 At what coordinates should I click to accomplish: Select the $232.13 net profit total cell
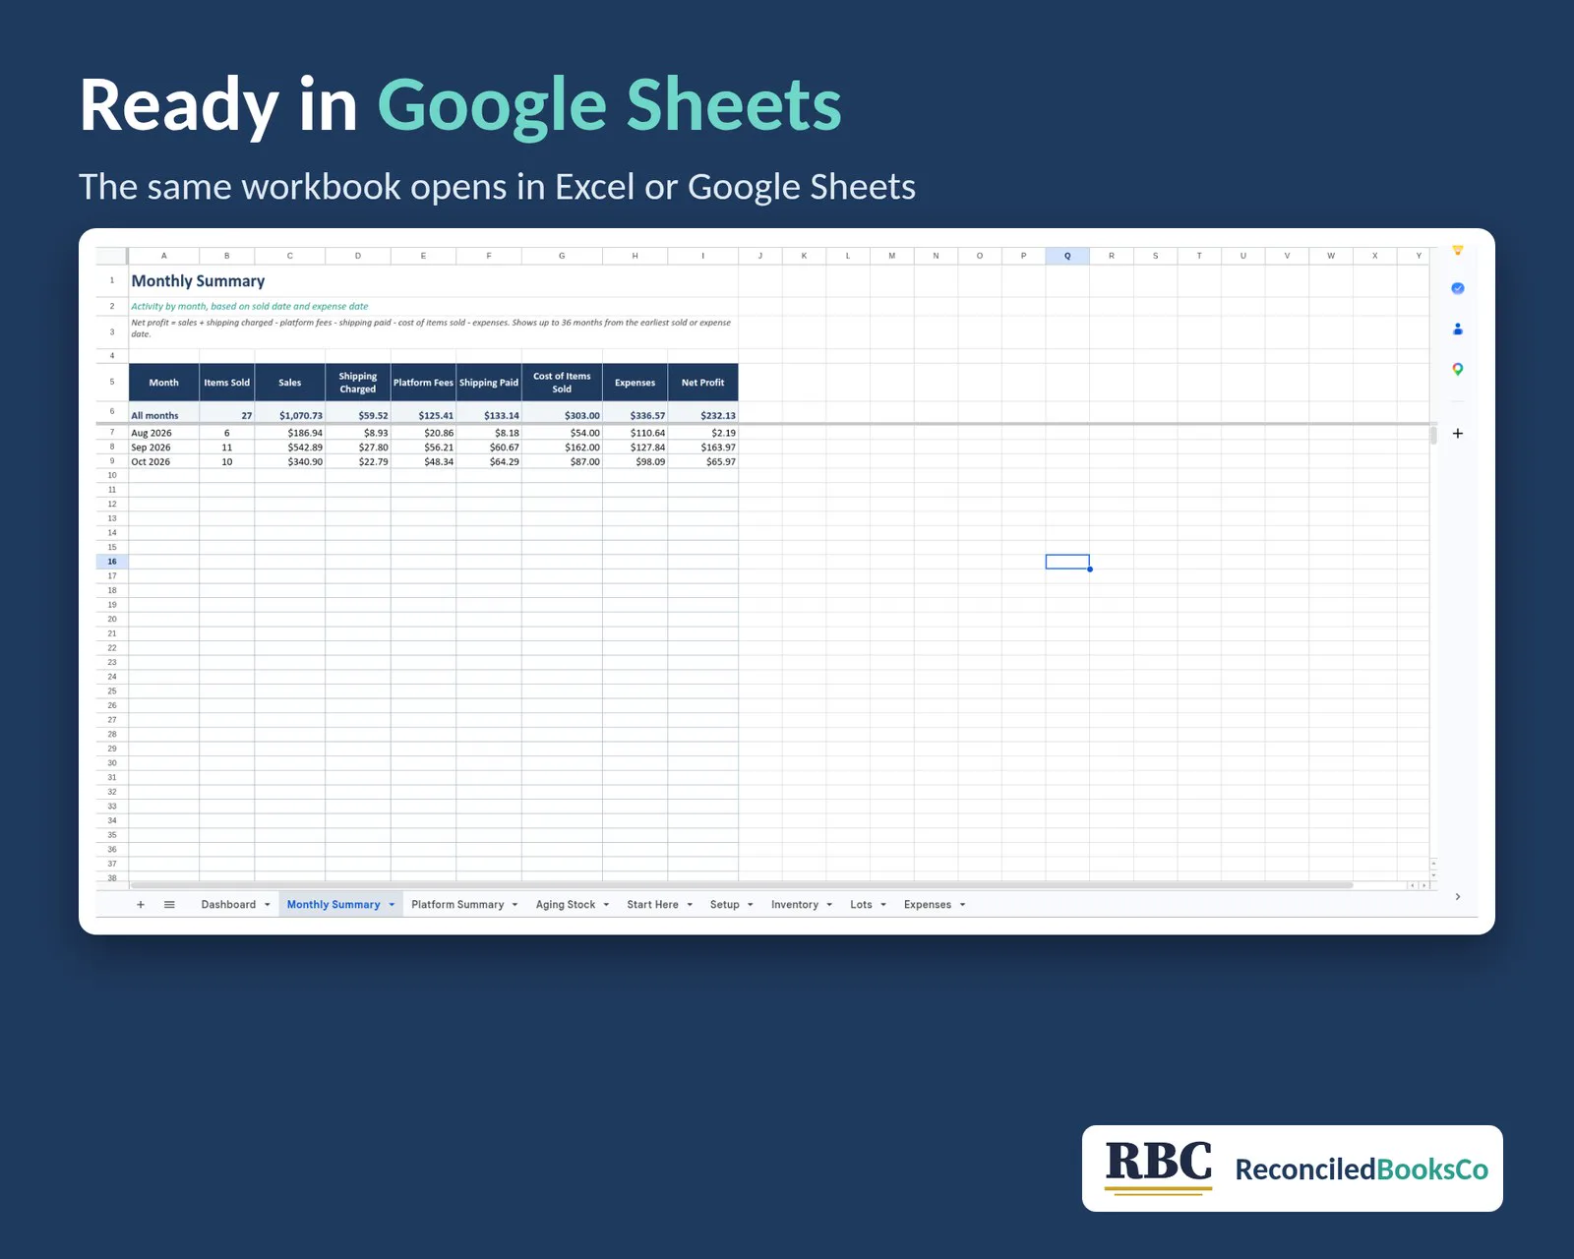702,415
